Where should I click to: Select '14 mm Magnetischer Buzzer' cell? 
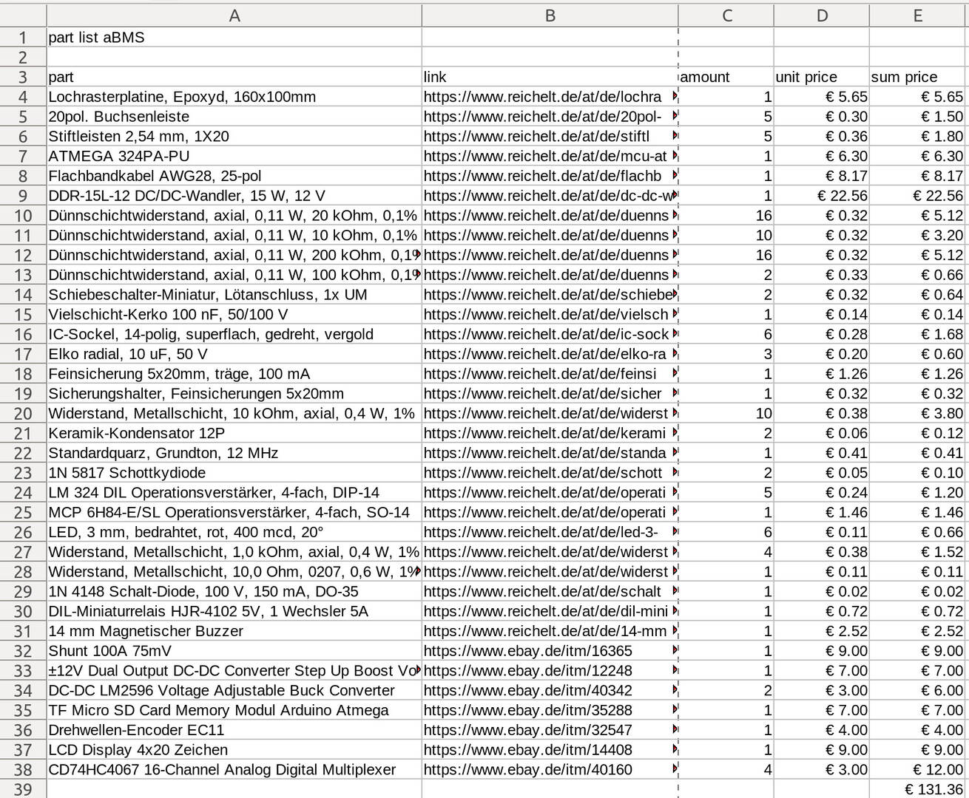pos(234,632)
